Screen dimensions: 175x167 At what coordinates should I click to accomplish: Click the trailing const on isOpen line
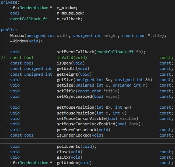(165, 63)
